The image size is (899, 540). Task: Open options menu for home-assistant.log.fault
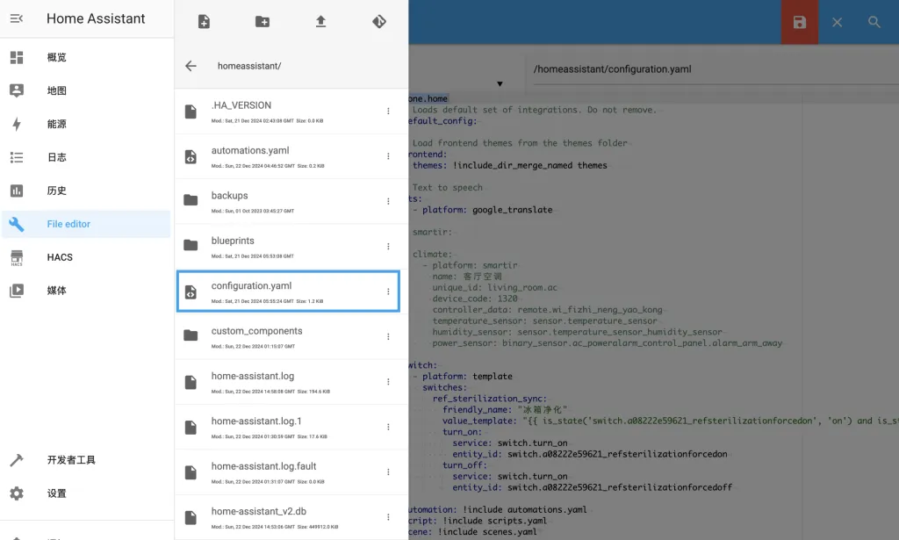(388, 472)
